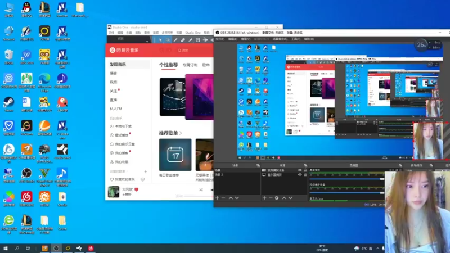
Task: Remove selected source with the minus button
Action: coord(271,198)
